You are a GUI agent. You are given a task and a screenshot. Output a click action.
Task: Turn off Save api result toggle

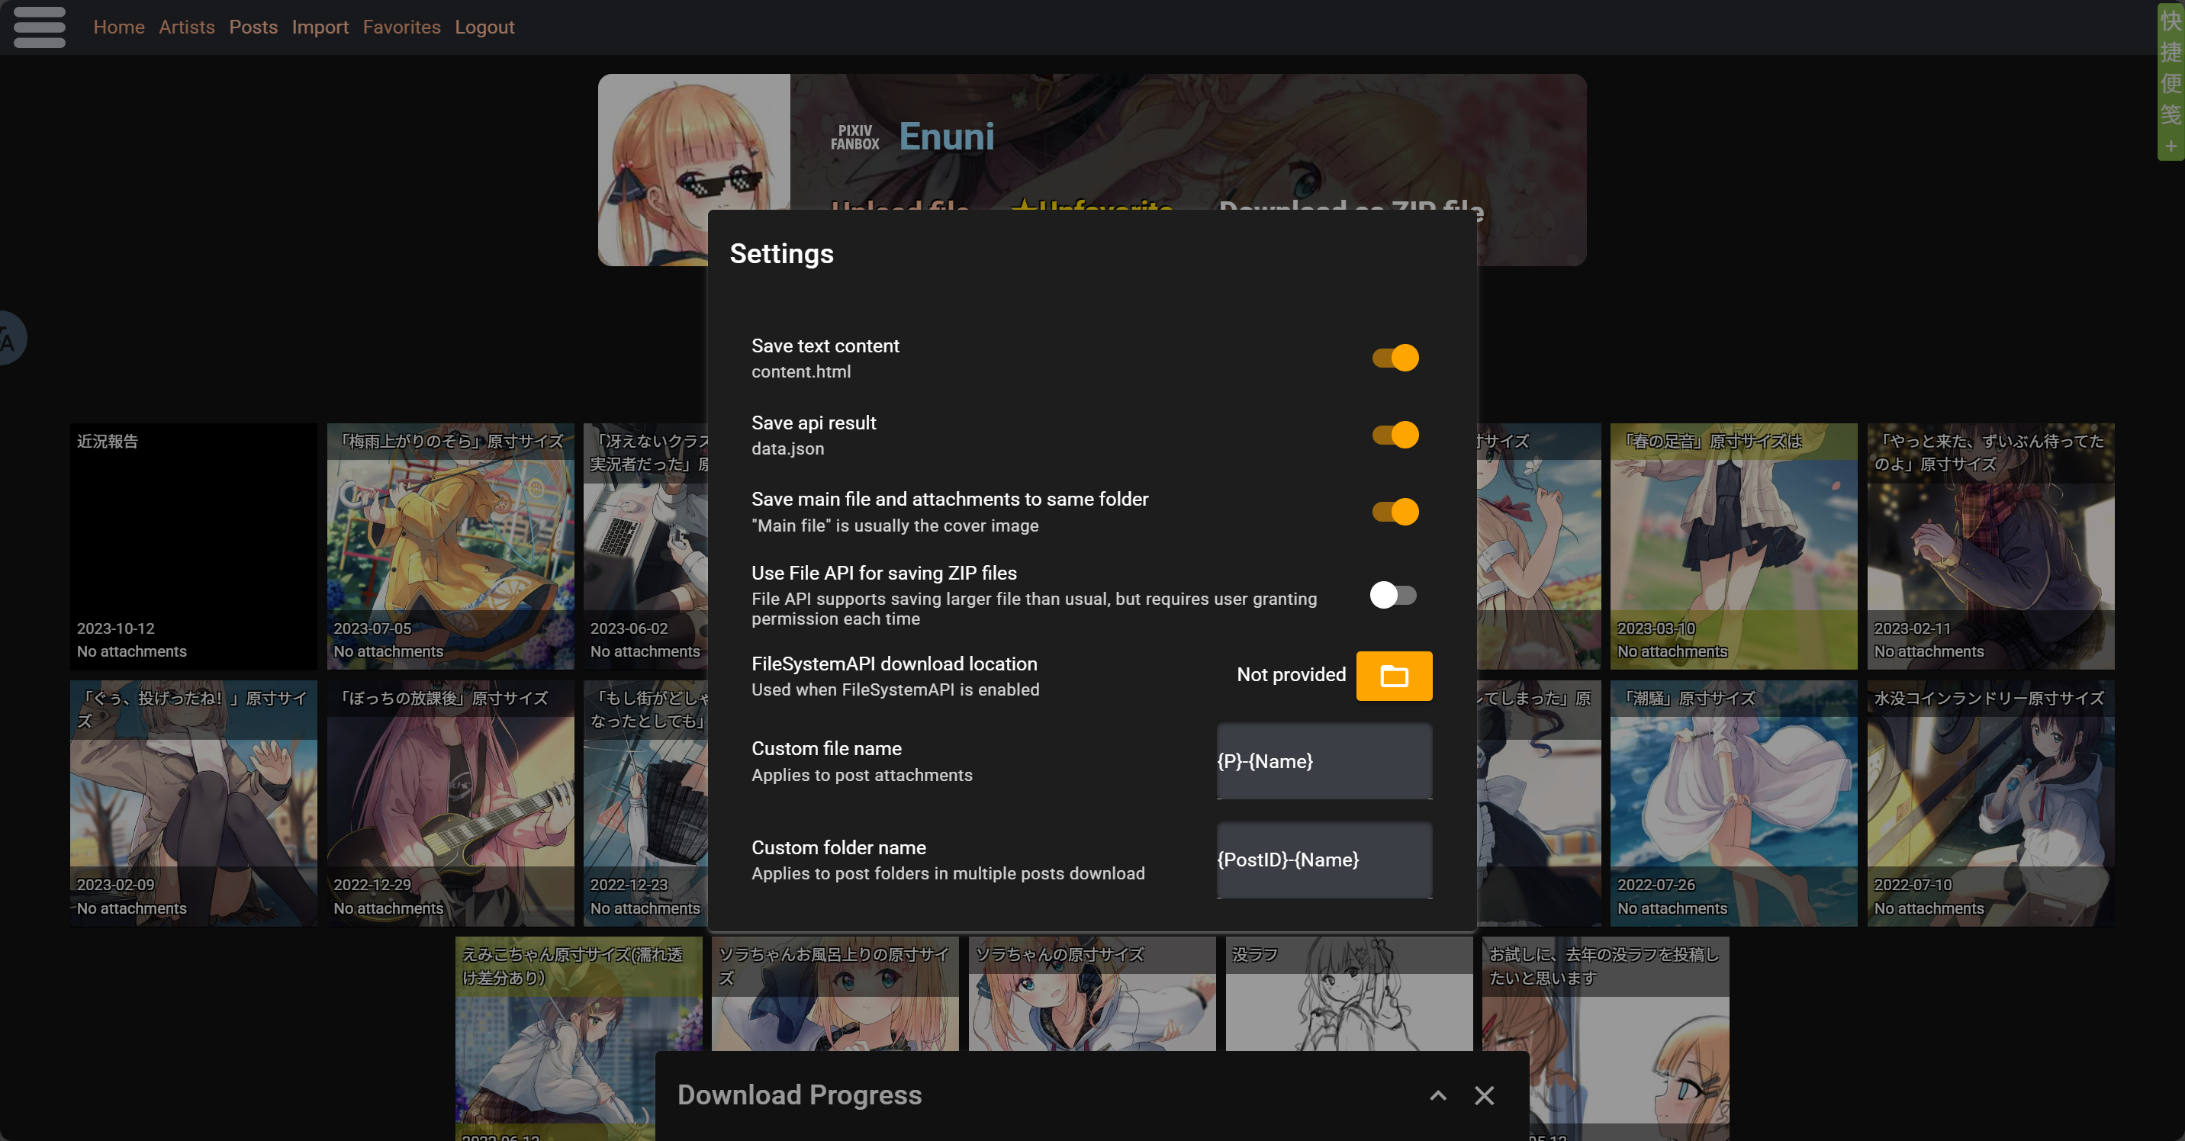click(1395, 435)
